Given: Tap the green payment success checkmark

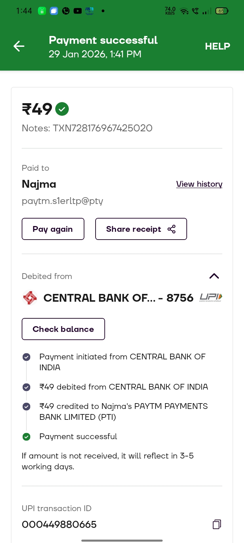Looking at the screenshot, I should click(62, 109).
